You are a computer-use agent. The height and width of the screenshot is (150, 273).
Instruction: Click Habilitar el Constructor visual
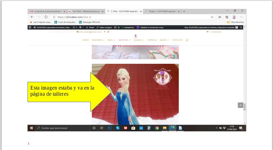[x=150, y=27]
